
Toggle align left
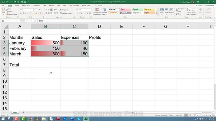[x=46, y=13]
